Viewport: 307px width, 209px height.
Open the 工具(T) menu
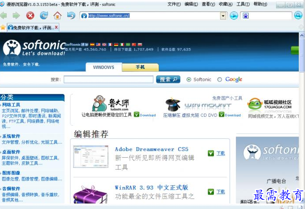[243, 4]
